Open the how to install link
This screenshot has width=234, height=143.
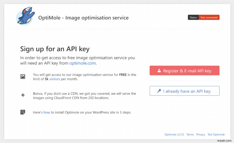click(47, 112)
